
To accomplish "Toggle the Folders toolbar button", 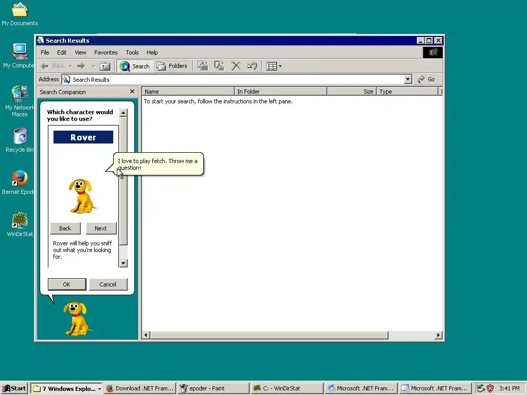I will pyautogui.click(x=172, y=66).
